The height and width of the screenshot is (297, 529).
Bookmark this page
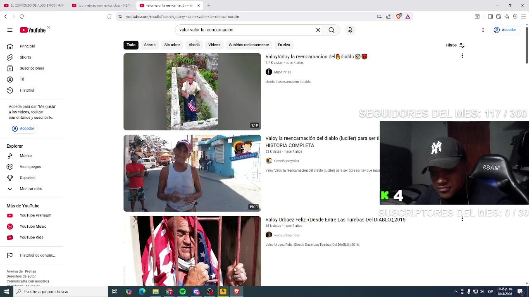(109, 16)
